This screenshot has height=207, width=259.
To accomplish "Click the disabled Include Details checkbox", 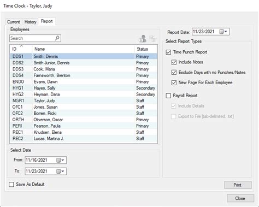I will [x=174, y=106].
